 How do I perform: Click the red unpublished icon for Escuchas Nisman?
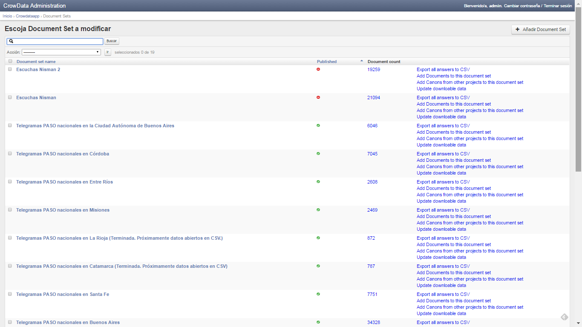(x=318, y=97)
